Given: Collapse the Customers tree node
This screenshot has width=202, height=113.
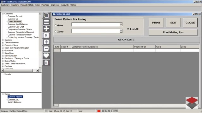Looking at the screenshot, I should (3, 13).
